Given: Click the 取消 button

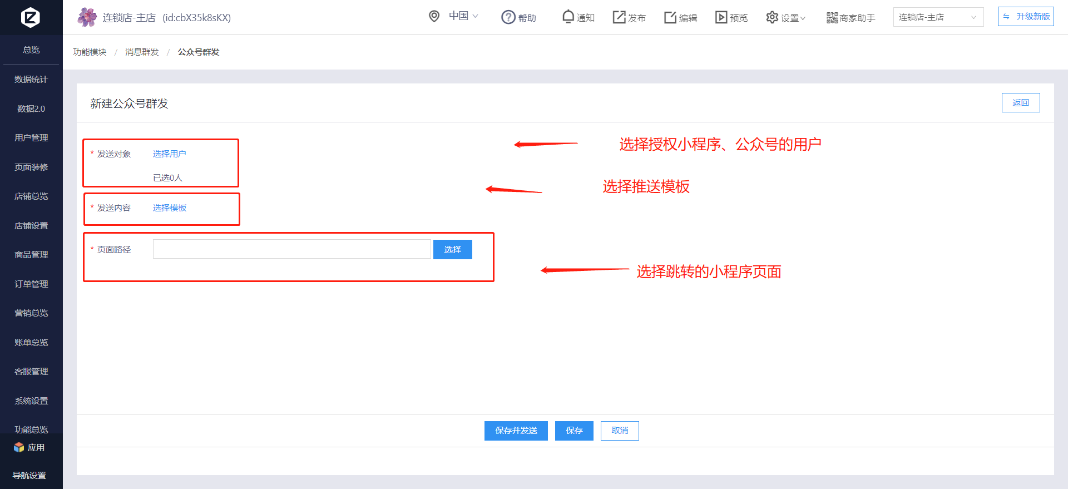Looking at the screenshot, I should 620,431.
